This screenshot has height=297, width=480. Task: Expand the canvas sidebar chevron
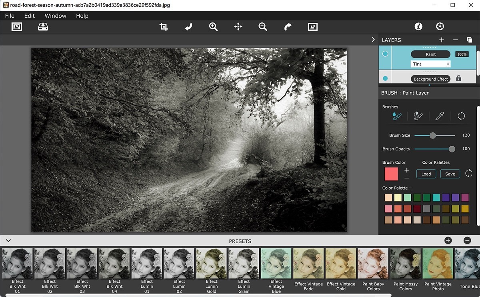coord(373,40)
